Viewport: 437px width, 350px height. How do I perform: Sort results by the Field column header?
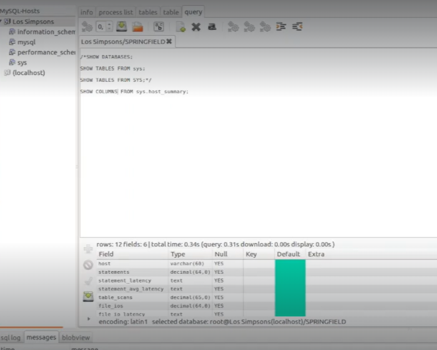click(132, 254)
